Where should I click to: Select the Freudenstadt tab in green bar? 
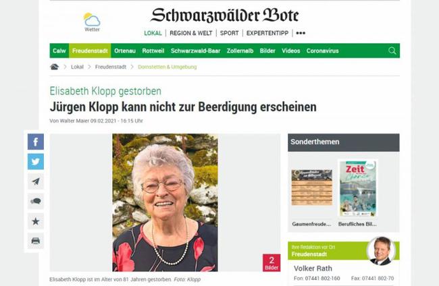pos(90,51)
